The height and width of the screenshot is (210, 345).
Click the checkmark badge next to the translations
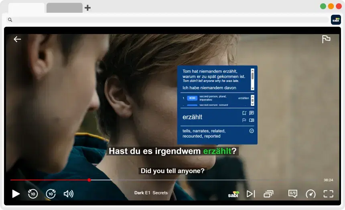(x=252, y=131)
